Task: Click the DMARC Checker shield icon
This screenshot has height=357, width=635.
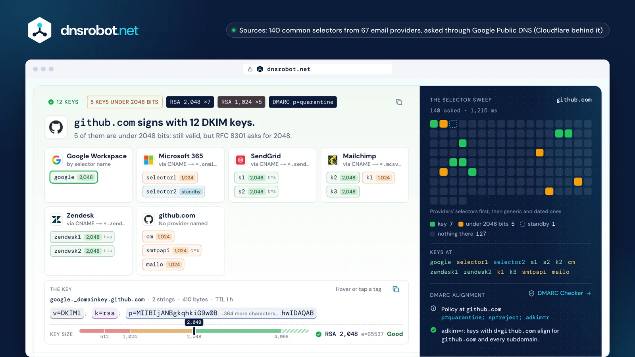Action: tap(531, 293)
